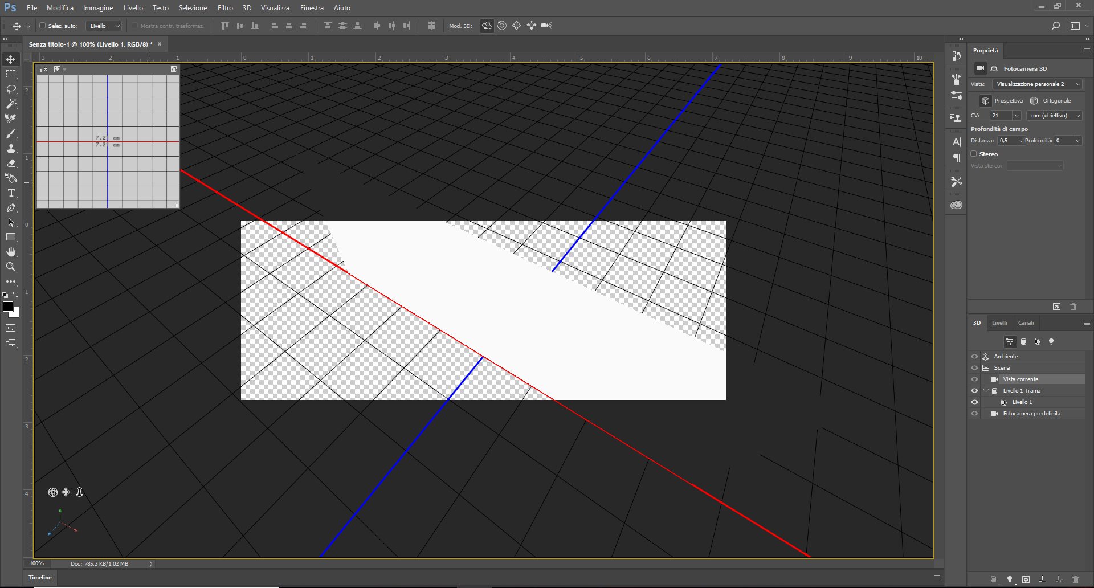Image resolution: width=1094 pixels, height=588 pixels.
Task: Select the Zoom tool
Action: coord(11,266)
